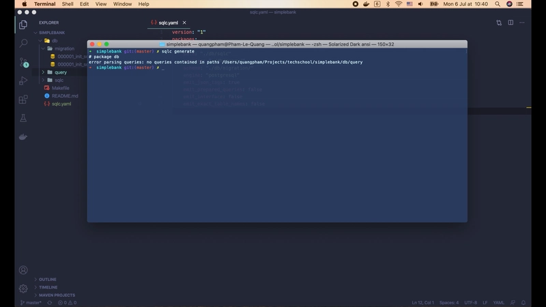Open the Source Control view
The image size is (546, 307).
23,62
